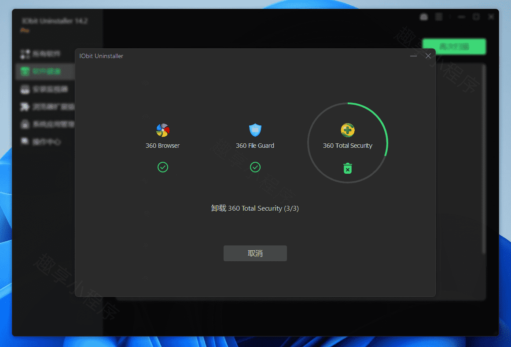
Task: Click the green checkmark under 360 Browser
Action: pyautogui.click(x=162, y=167)
